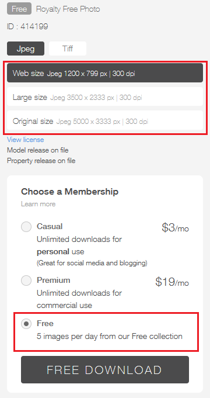The height and width of the screenshot is (398, 210).
Task: Choose Large size 3500 x 2333 option
Action: click(x=105, y=96)
